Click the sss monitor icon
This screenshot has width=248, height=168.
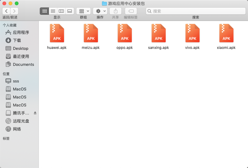8,81
